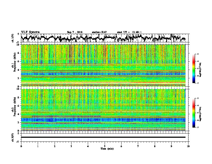Click time-axis tick label "3"
Image resolution: width=212 pixels, height=164 pixels.
click(71, 146)
